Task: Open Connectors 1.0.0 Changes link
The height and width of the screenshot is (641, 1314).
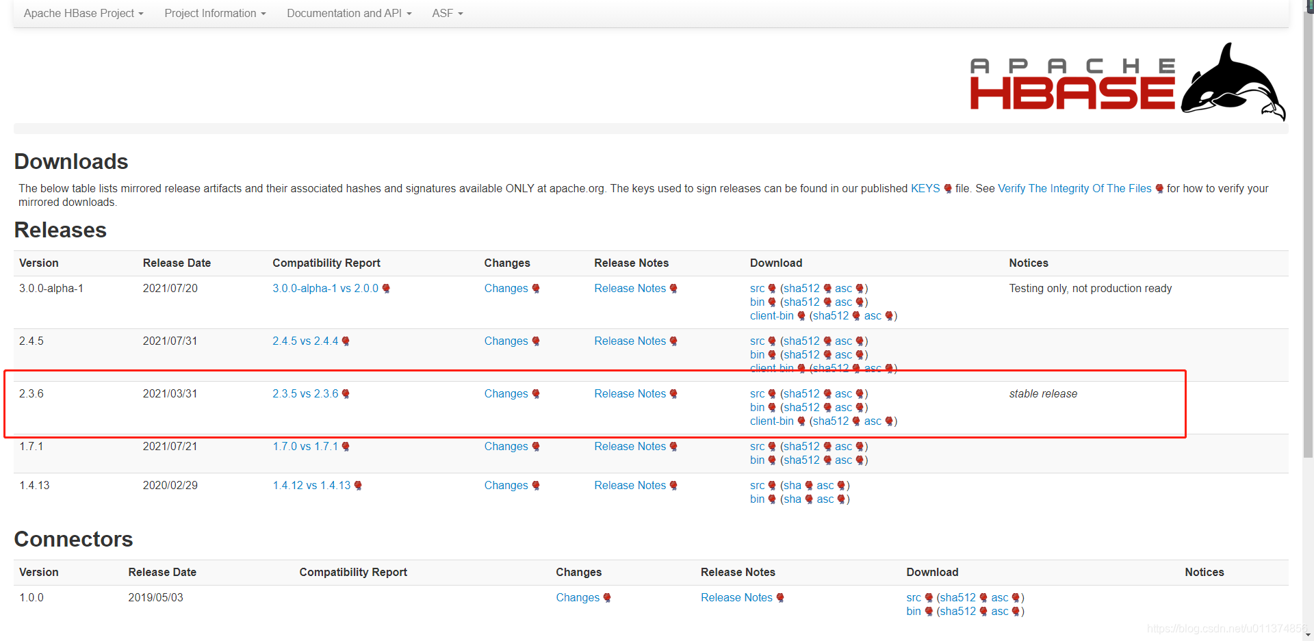Action: point(578,597)
